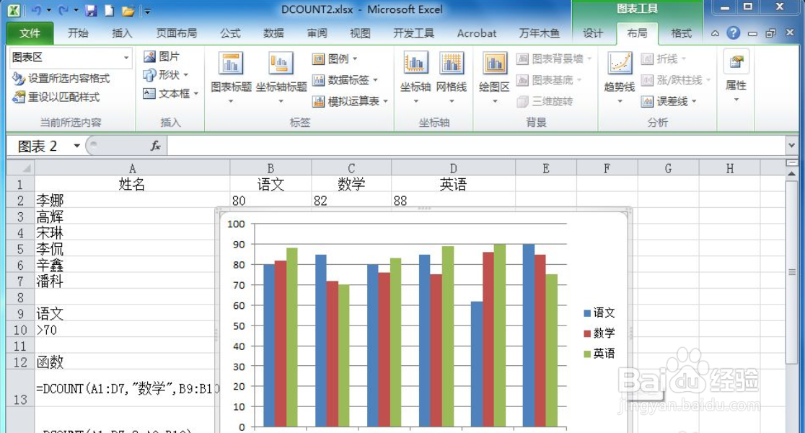The width and height of the screenshot is (805, 433).
Task: Expand the chart element dropdown (图表区)
Action: tap(126, 58)
